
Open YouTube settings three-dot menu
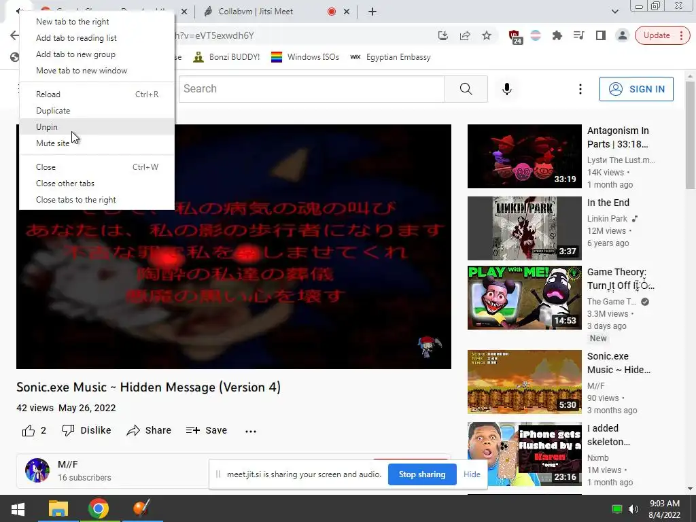click(x=580, y=89)
